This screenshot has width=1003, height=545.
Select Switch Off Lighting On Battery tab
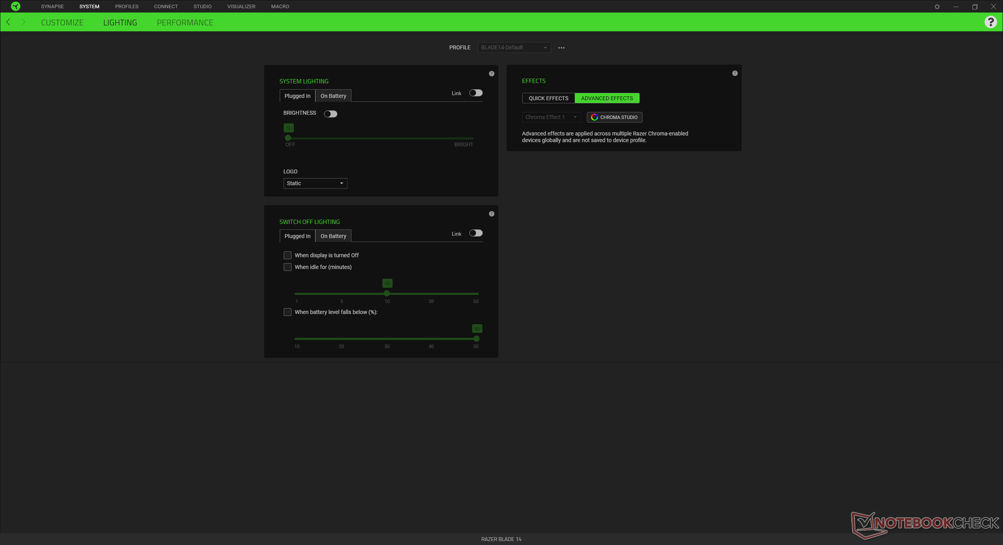point(333,236)
